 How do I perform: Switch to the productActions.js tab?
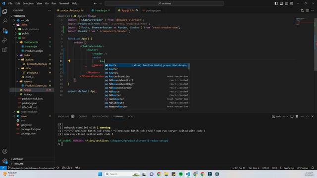(70, 10)
